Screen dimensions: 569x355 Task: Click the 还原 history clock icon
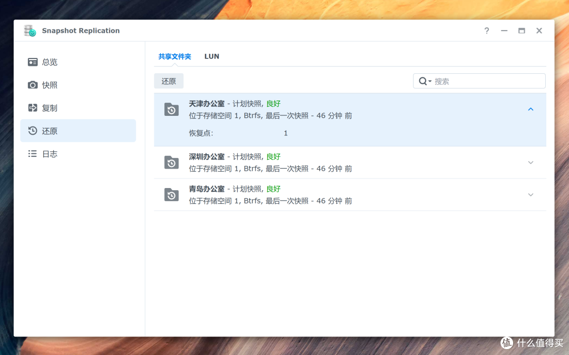click(33, 131)
